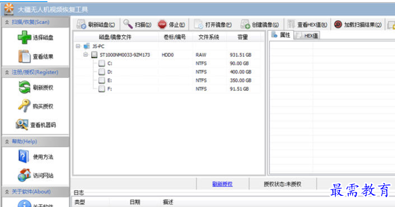Click the log Date column header
395x207 pixels.
(135, 202)
